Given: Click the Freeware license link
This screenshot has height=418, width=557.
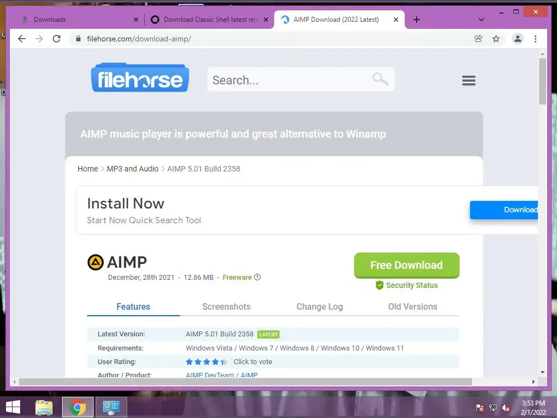Looking at the screenshot, I should [237, 277].
